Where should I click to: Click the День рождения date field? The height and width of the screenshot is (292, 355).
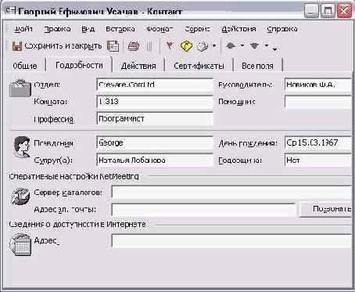point(318,142)
